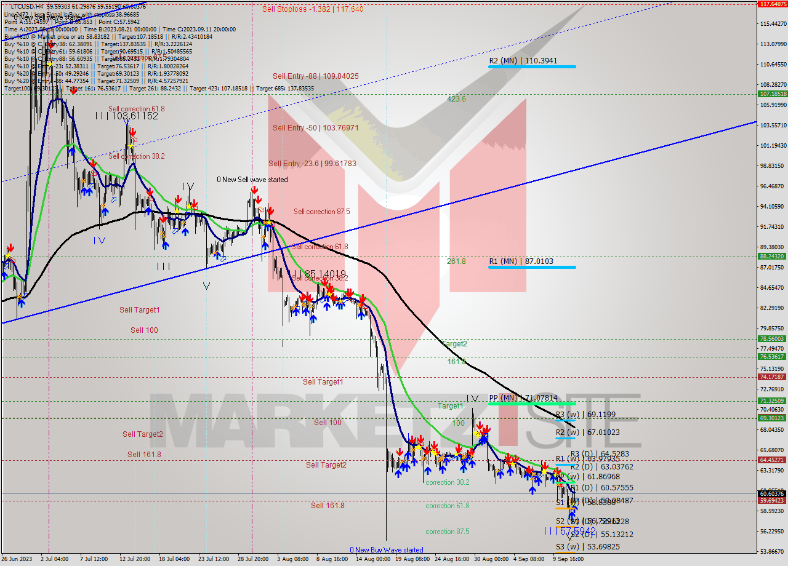Click the cyan bar under R2 (MN)
The width and height of the screenshot is (788, 566).
pos(532,66)
